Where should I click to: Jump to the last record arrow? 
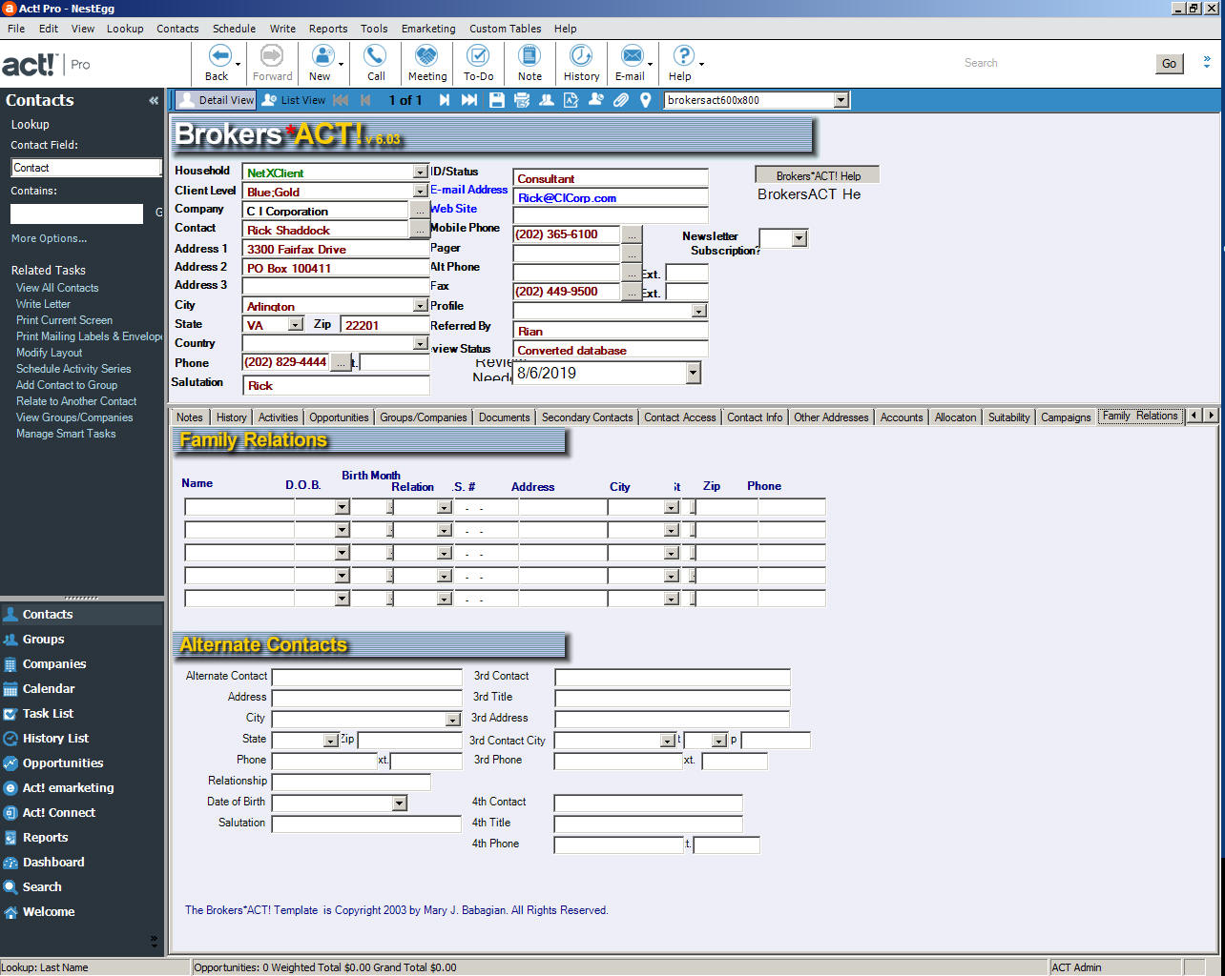click(x=469, y=100)
